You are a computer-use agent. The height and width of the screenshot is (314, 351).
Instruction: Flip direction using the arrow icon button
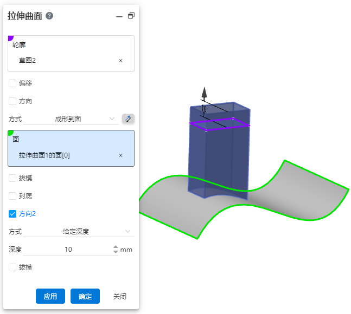(x=128, y=119)
